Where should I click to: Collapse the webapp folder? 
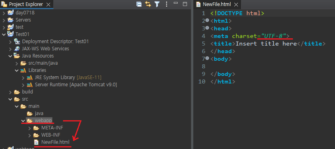click(x=23, y=121)
